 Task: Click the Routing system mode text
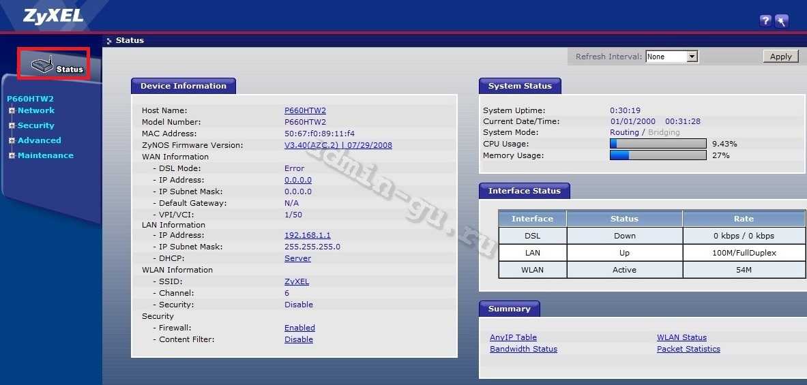point(624,133)
